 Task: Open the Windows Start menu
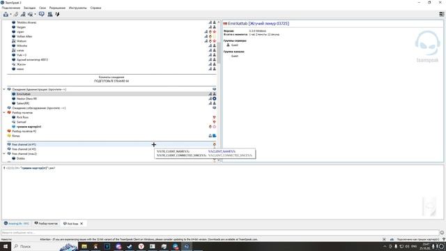coord(6,246)
